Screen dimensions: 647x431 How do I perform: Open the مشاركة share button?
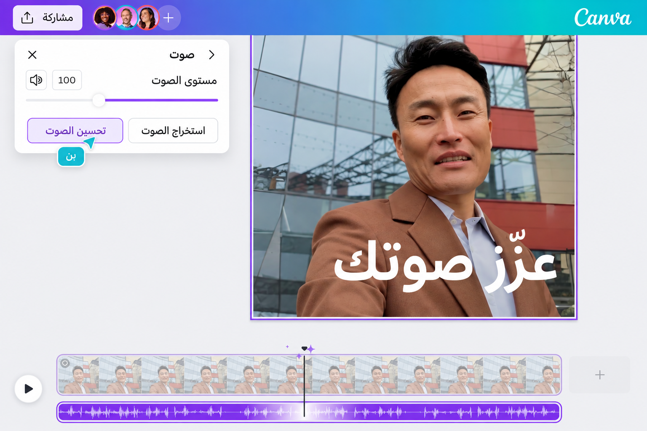(x=48, y=18)
